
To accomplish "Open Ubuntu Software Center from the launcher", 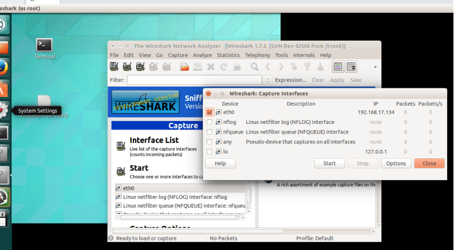I will coord(4,89).
